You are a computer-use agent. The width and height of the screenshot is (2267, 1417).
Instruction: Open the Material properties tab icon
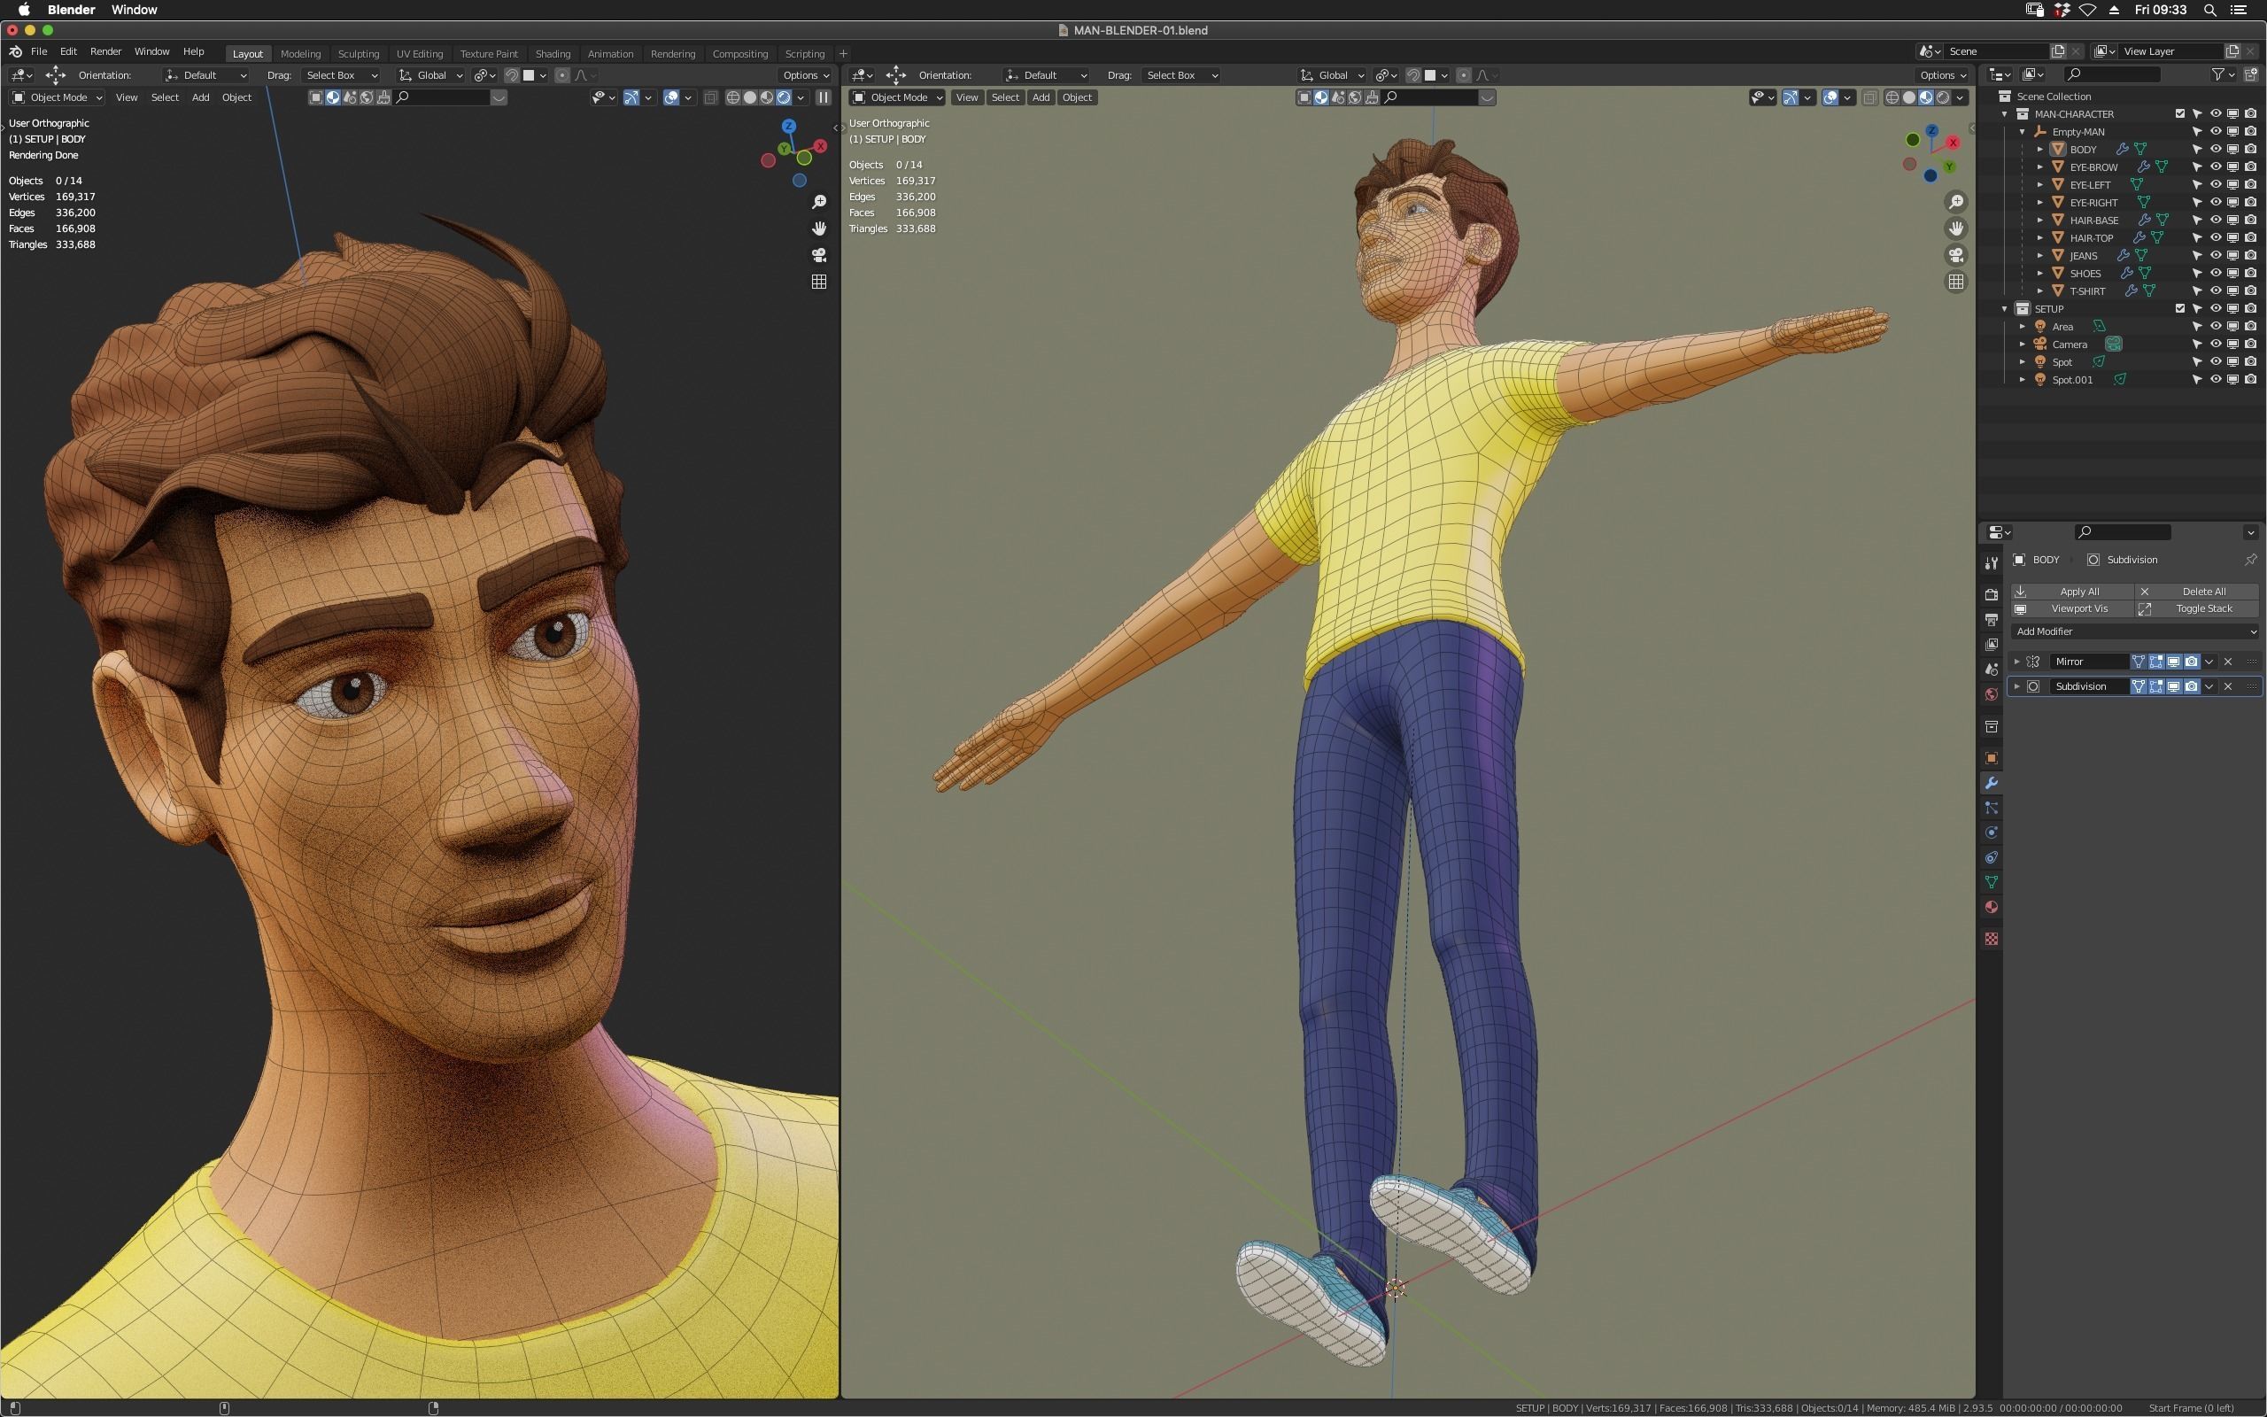(1992, 907)
